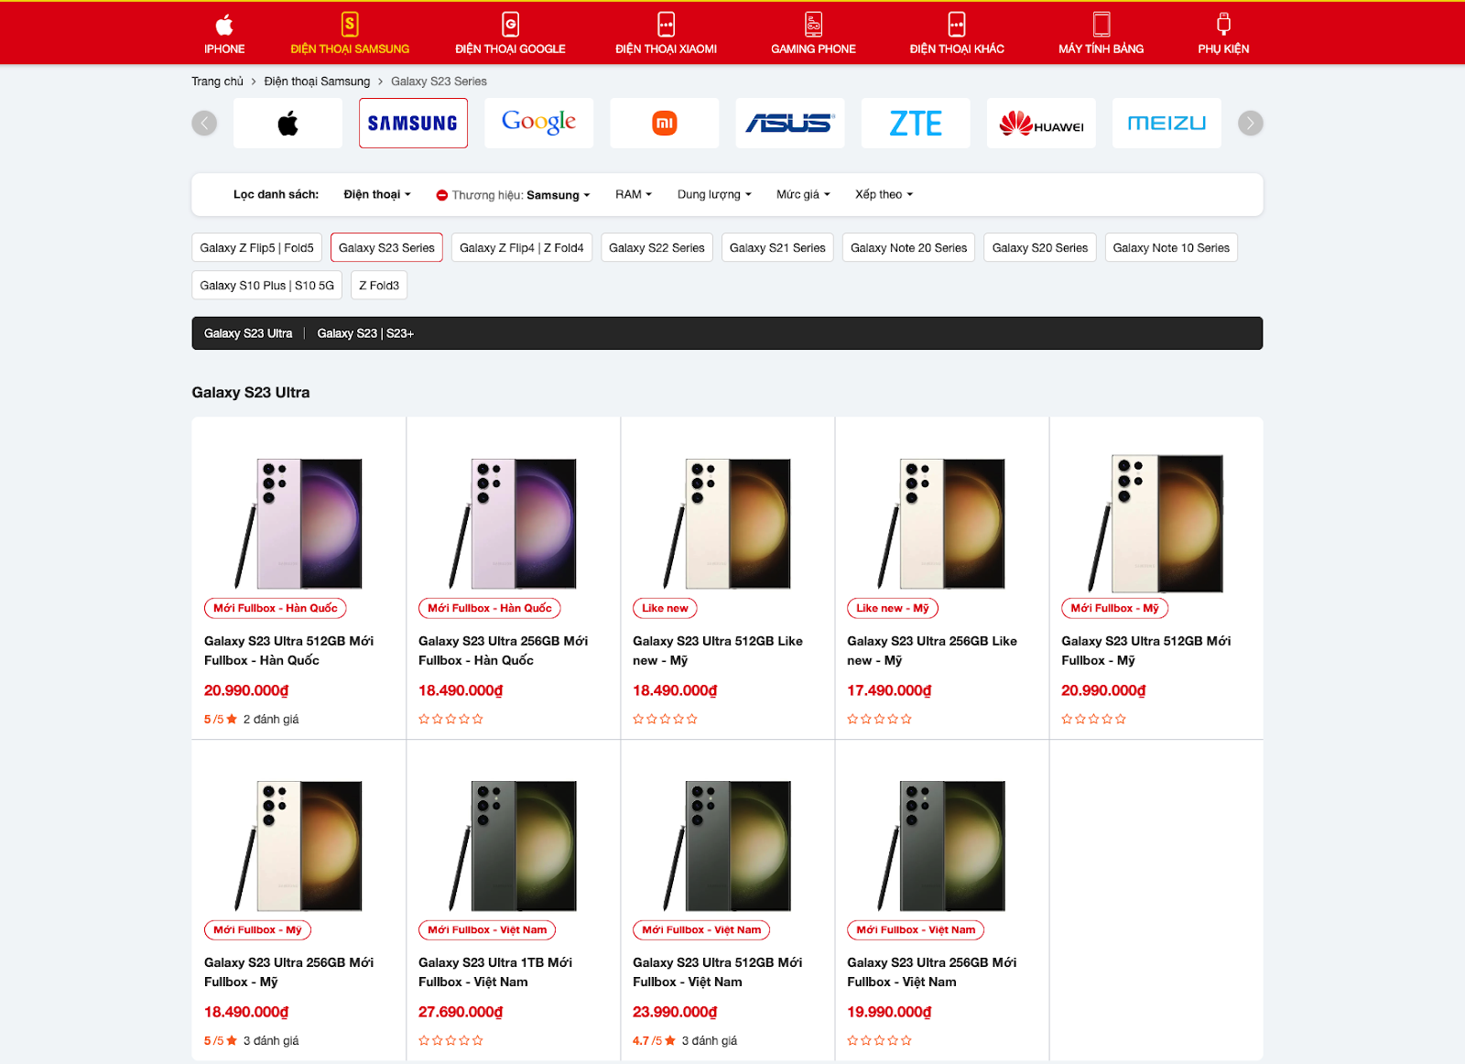Viewport: 1465px width, 1064px height.
Task: Click the star rating of S23 Ultra 256GB Like new
Action: (x=879, y=719)
